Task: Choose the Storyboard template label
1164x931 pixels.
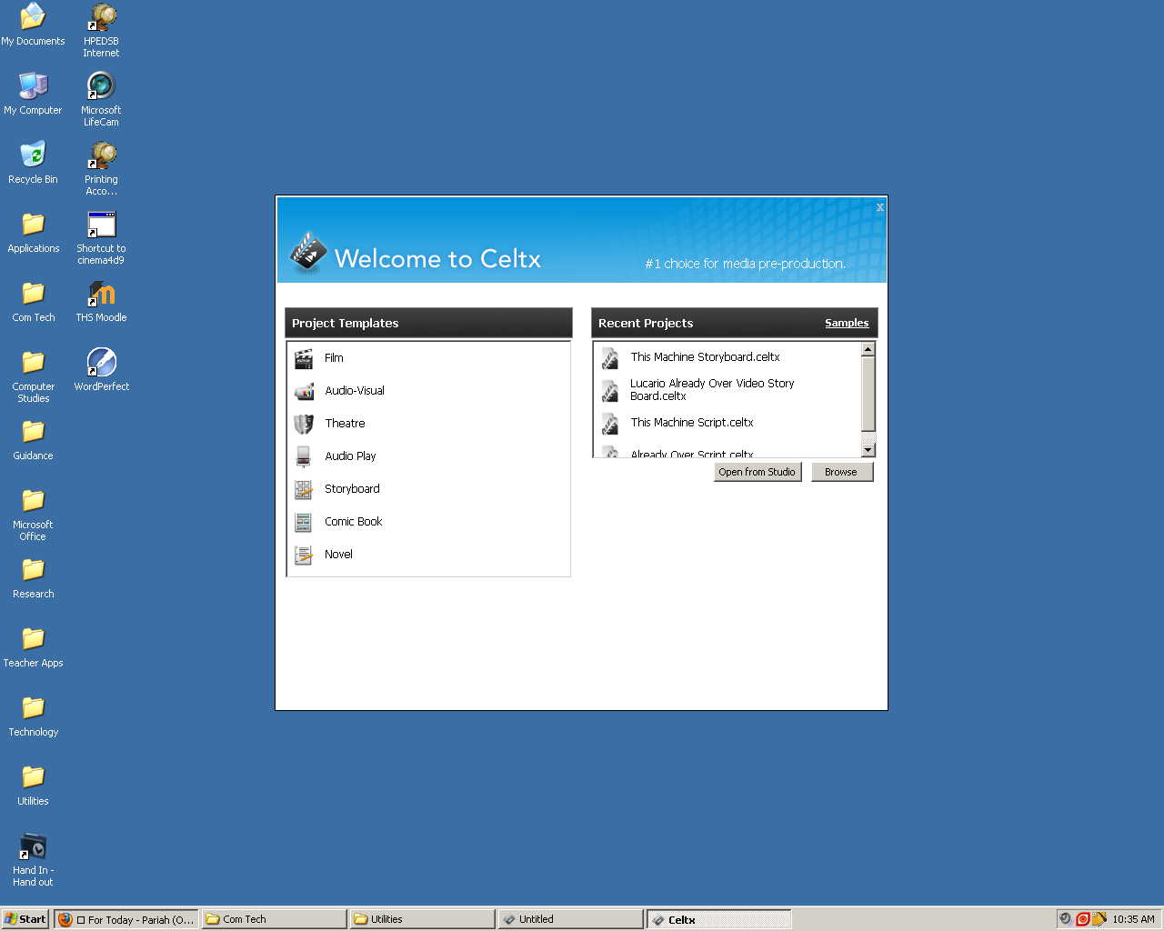Action: coord(352,489)
